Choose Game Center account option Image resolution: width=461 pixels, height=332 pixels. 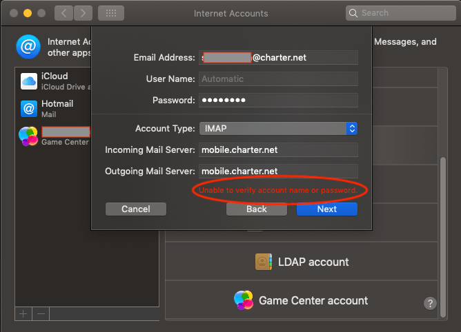coord(302,300)
